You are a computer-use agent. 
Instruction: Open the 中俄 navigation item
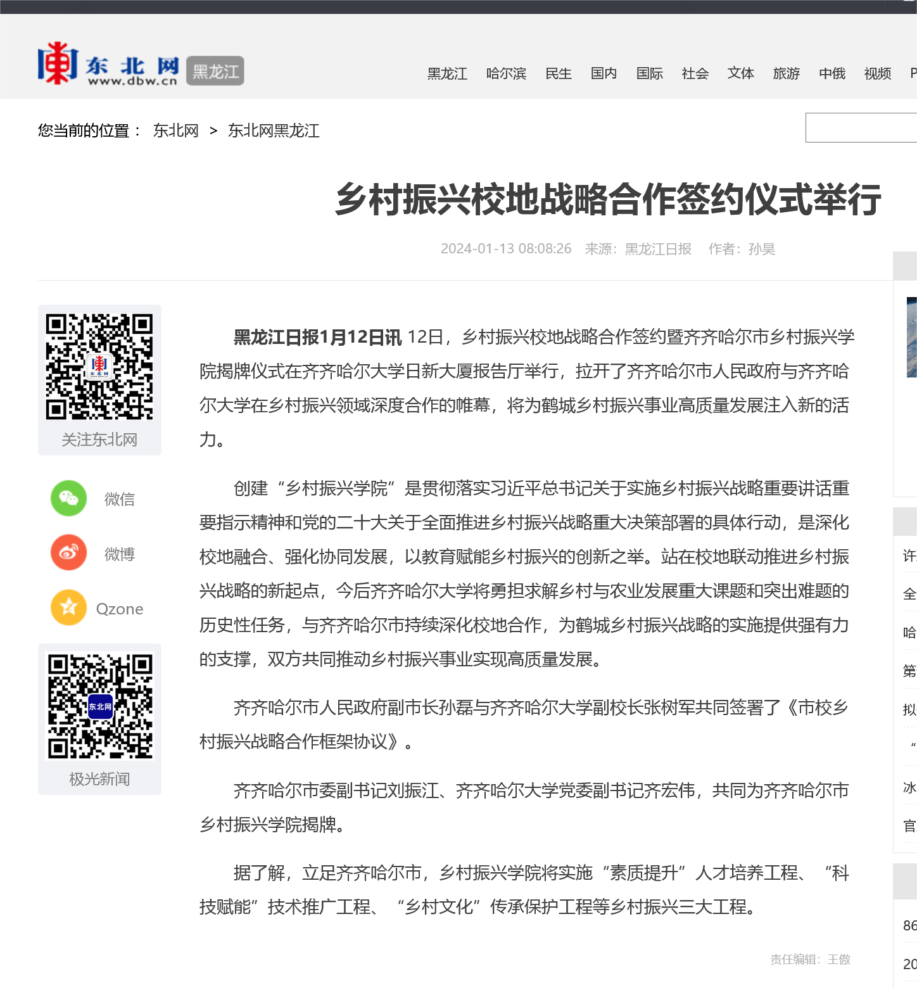point(832,74)
